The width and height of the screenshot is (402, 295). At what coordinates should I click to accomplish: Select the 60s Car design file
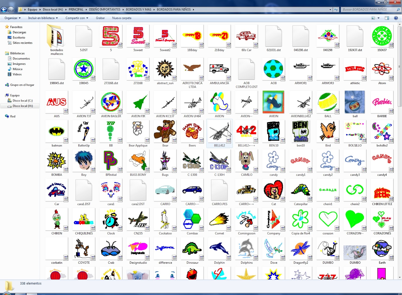[x=246, y=36]
